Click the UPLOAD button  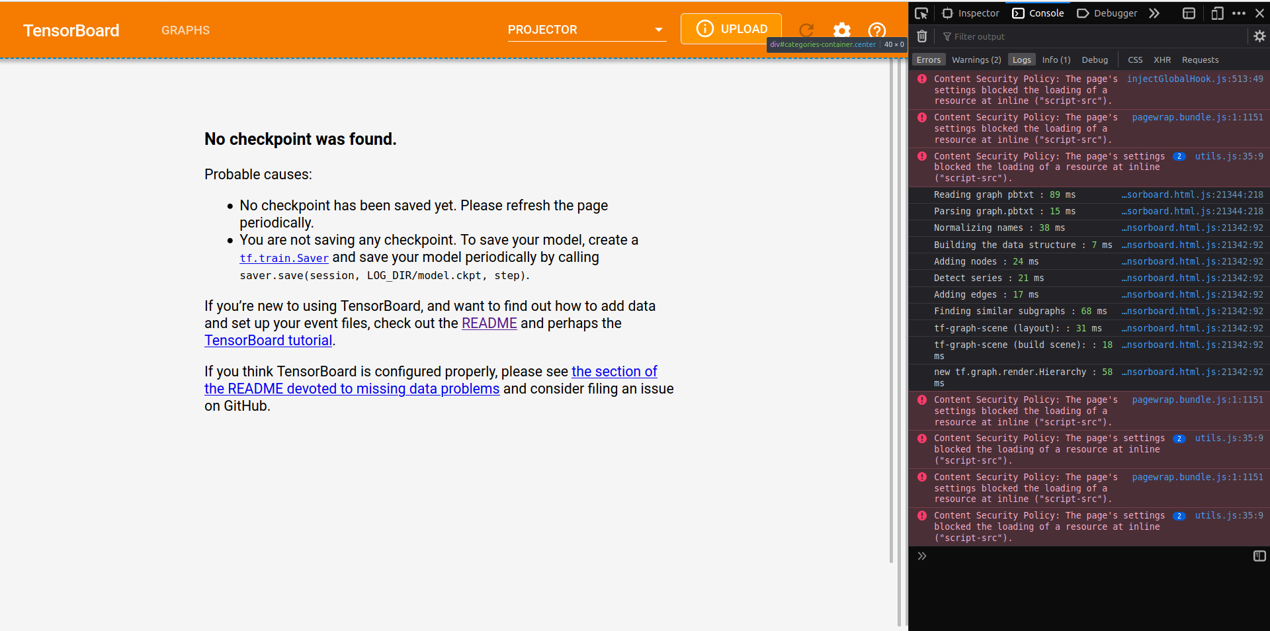tap(731, 29)
